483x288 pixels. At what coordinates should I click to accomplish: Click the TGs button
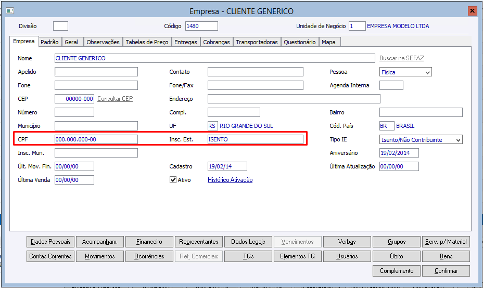point(248,256)
